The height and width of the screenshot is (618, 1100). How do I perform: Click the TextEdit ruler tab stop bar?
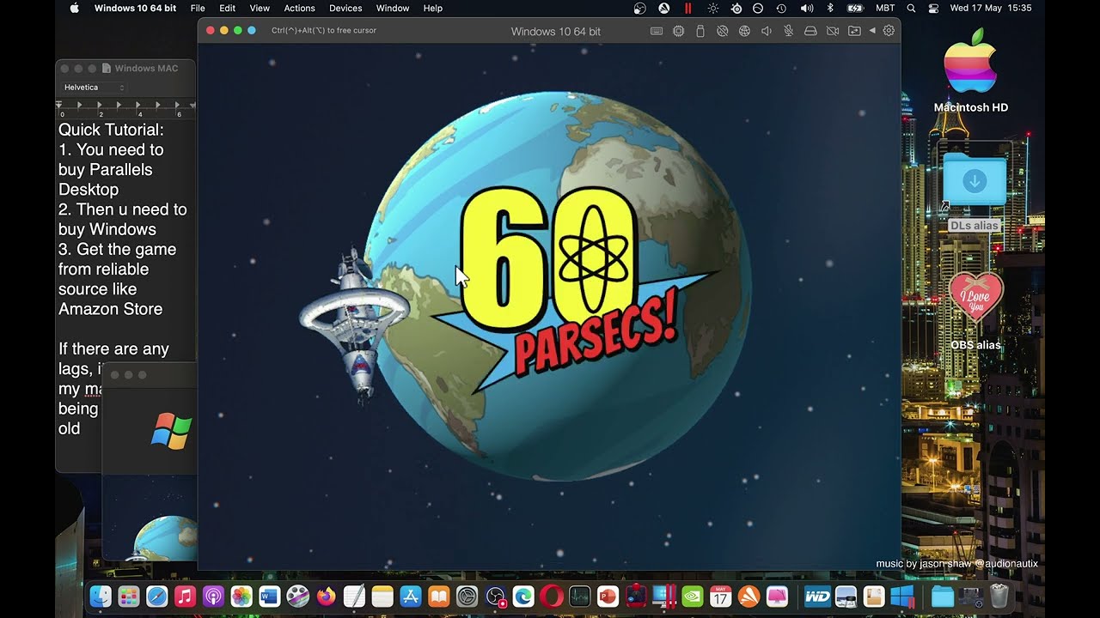coord(126,108)
